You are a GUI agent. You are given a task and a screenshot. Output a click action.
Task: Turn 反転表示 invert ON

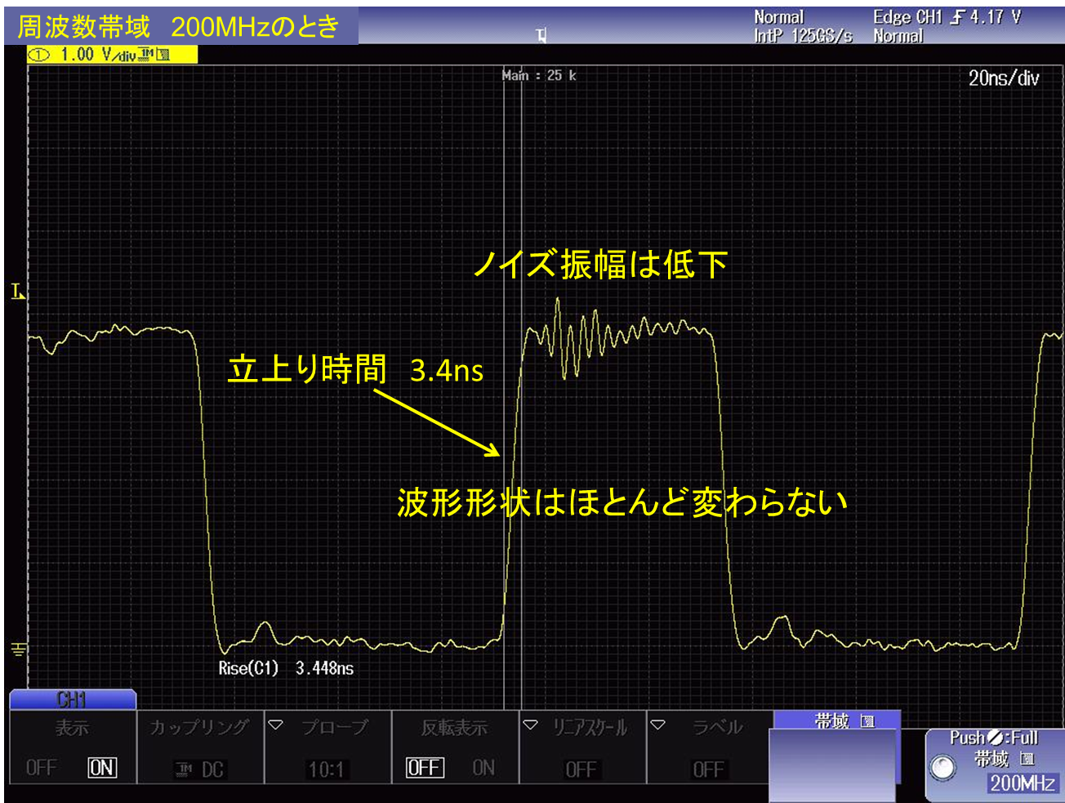[x=483, y=768]
